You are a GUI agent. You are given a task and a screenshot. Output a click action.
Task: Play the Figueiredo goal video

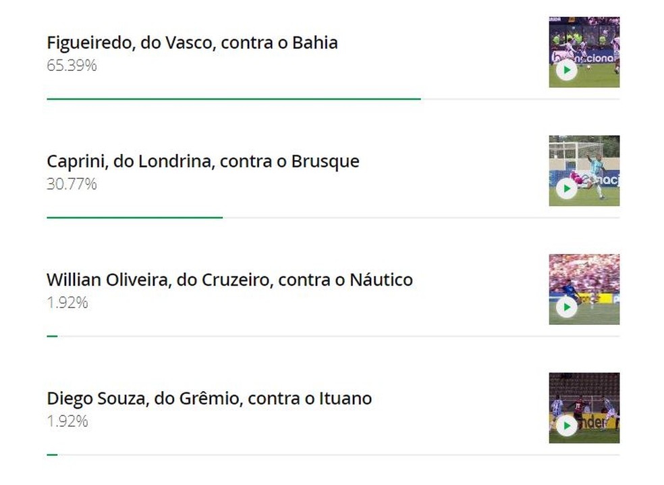coord(566,70)
